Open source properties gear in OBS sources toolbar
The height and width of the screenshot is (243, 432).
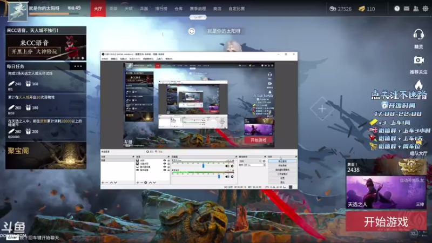145,183
